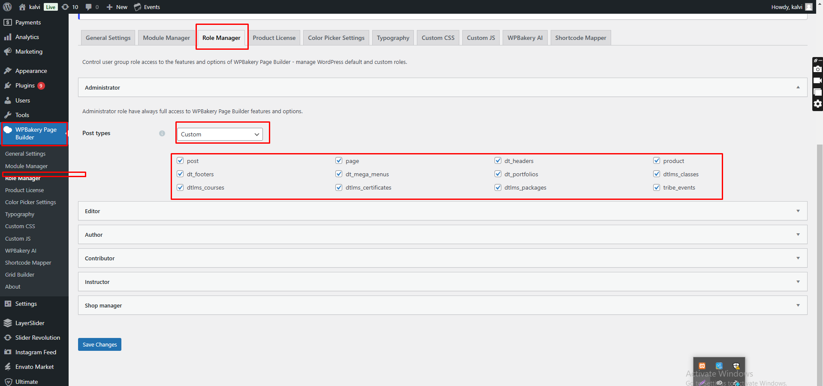This screenshot has width=823, height=386.
Task: Toggle the dt_headers checkbox
Action: coord(498,160)
